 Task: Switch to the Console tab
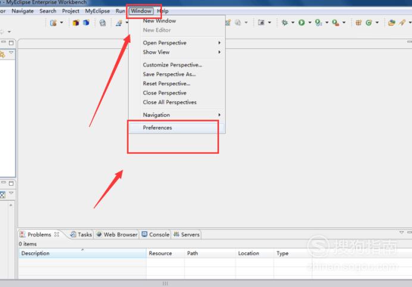(155, 235)
